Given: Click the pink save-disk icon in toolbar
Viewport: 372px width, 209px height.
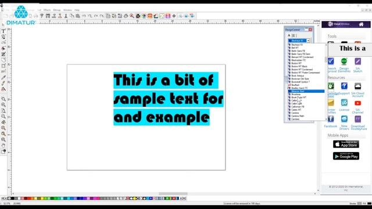Looking at the screenshot, I should tap(168, 16).
